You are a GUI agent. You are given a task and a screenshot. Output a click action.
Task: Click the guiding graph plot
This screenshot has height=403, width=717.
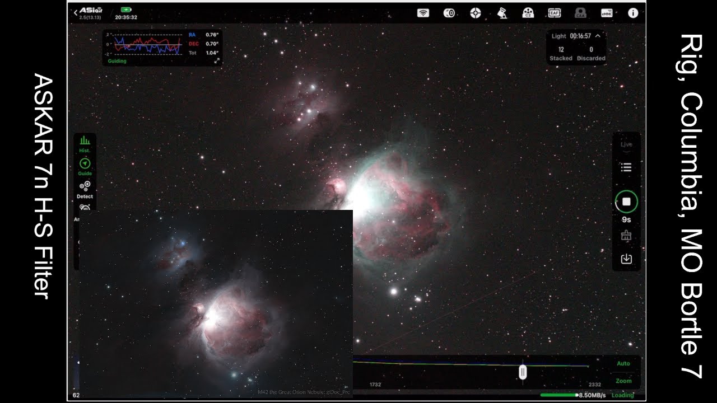148,44
